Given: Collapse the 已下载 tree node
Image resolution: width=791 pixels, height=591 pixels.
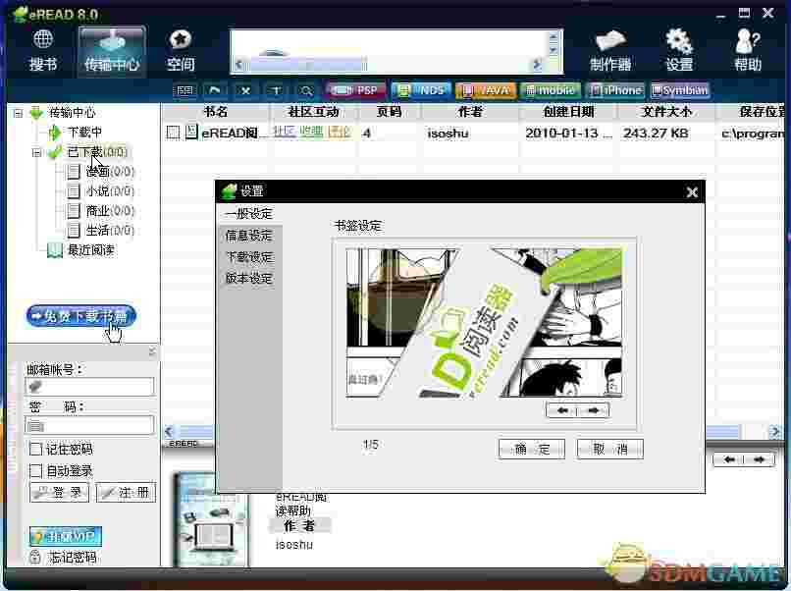Looking at the screenshot, I should coord(36,152).
